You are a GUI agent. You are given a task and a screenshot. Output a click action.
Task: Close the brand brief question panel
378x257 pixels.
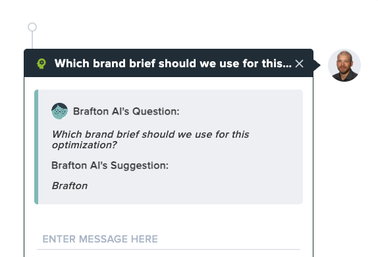click(299, 64)
